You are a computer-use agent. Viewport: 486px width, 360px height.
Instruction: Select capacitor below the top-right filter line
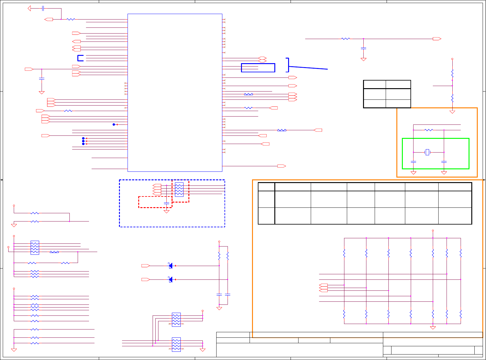tap(363, 48)
